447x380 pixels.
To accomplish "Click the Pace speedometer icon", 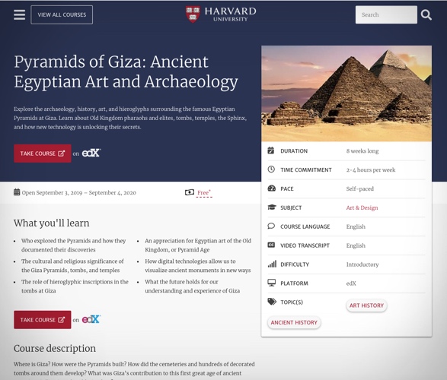I will 271,188.
